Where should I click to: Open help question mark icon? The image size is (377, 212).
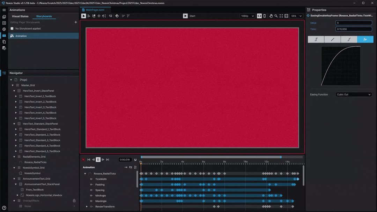coord(4,208)
